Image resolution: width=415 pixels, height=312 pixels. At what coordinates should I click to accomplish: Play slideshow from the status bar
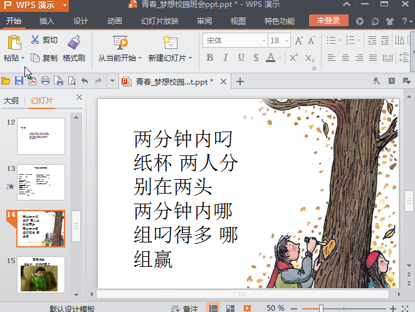click(x=247, y=308)
